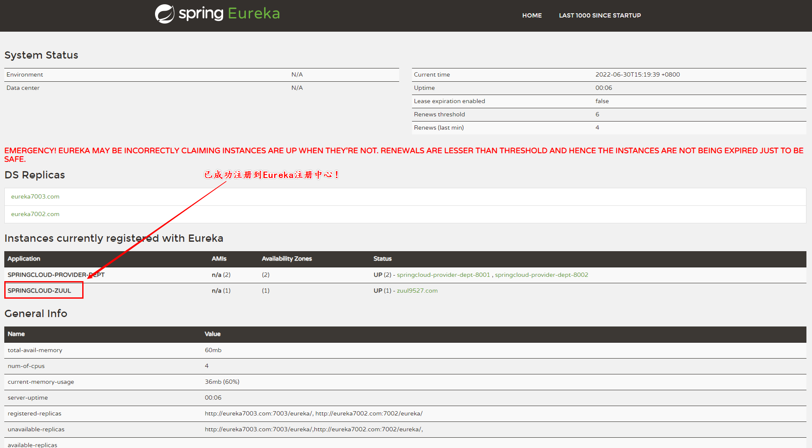Click the registered-replicas URL value
The height and width of the screenshot is (448, 812).
313,413
